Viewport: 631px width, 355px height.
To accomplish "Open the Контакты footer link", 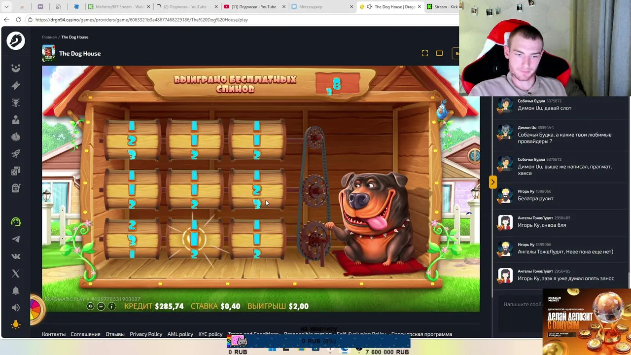I will point(54,334).
